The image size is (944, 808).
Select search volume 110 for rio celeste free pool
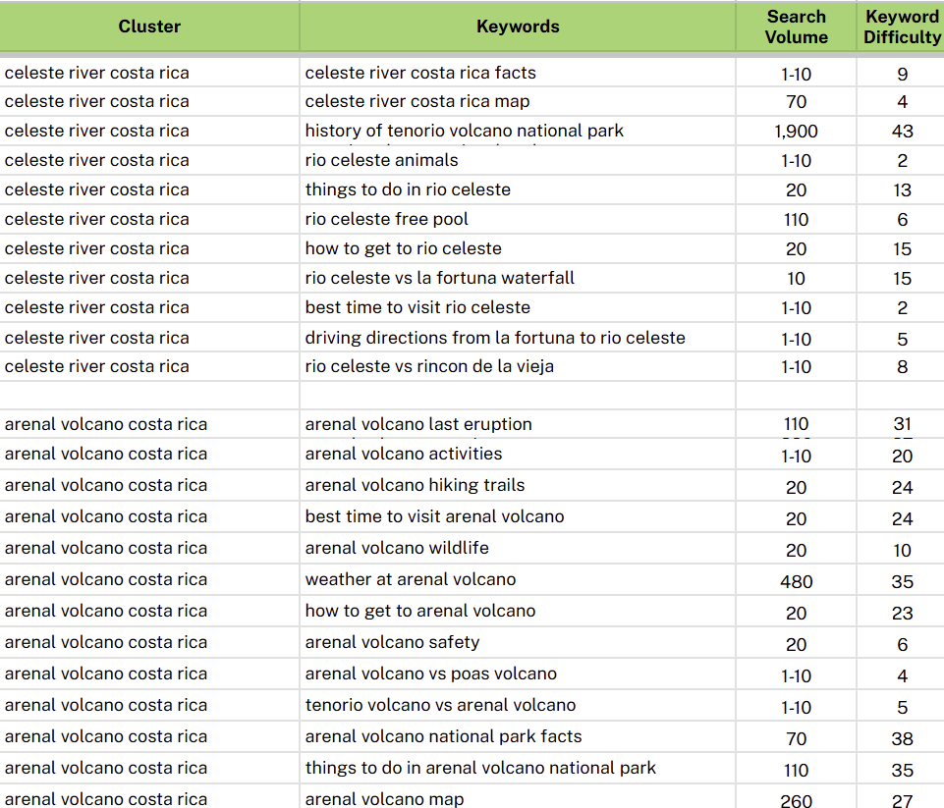tap(796, 220)
